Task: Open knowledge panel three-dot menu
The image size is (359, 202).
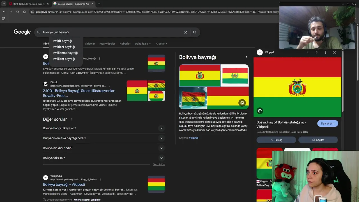Action: coord(247,57)
